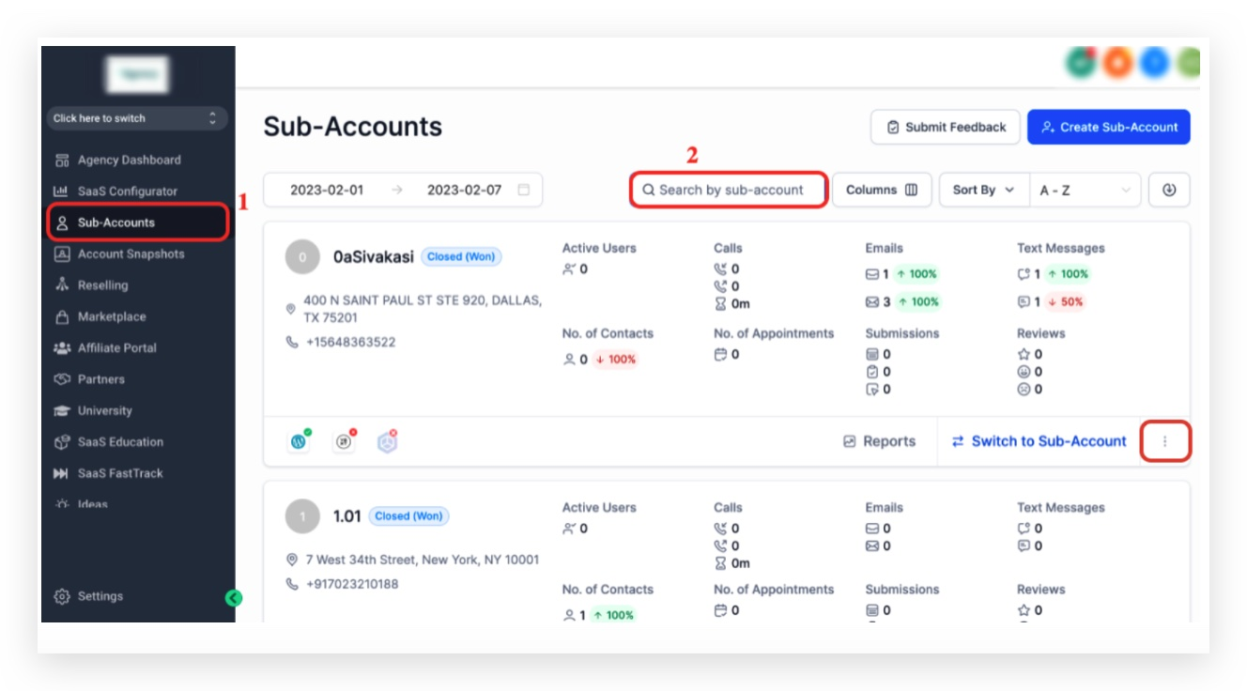The width and height of the screenshot is (1247, 691).
Task: Click the Affiliate Portal people icon
Action: (62, 347)
